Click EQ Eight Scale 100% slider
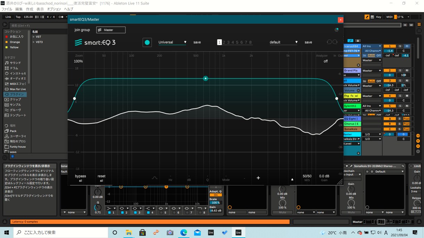The image size is (424, 238). click(x=215, y=203)
